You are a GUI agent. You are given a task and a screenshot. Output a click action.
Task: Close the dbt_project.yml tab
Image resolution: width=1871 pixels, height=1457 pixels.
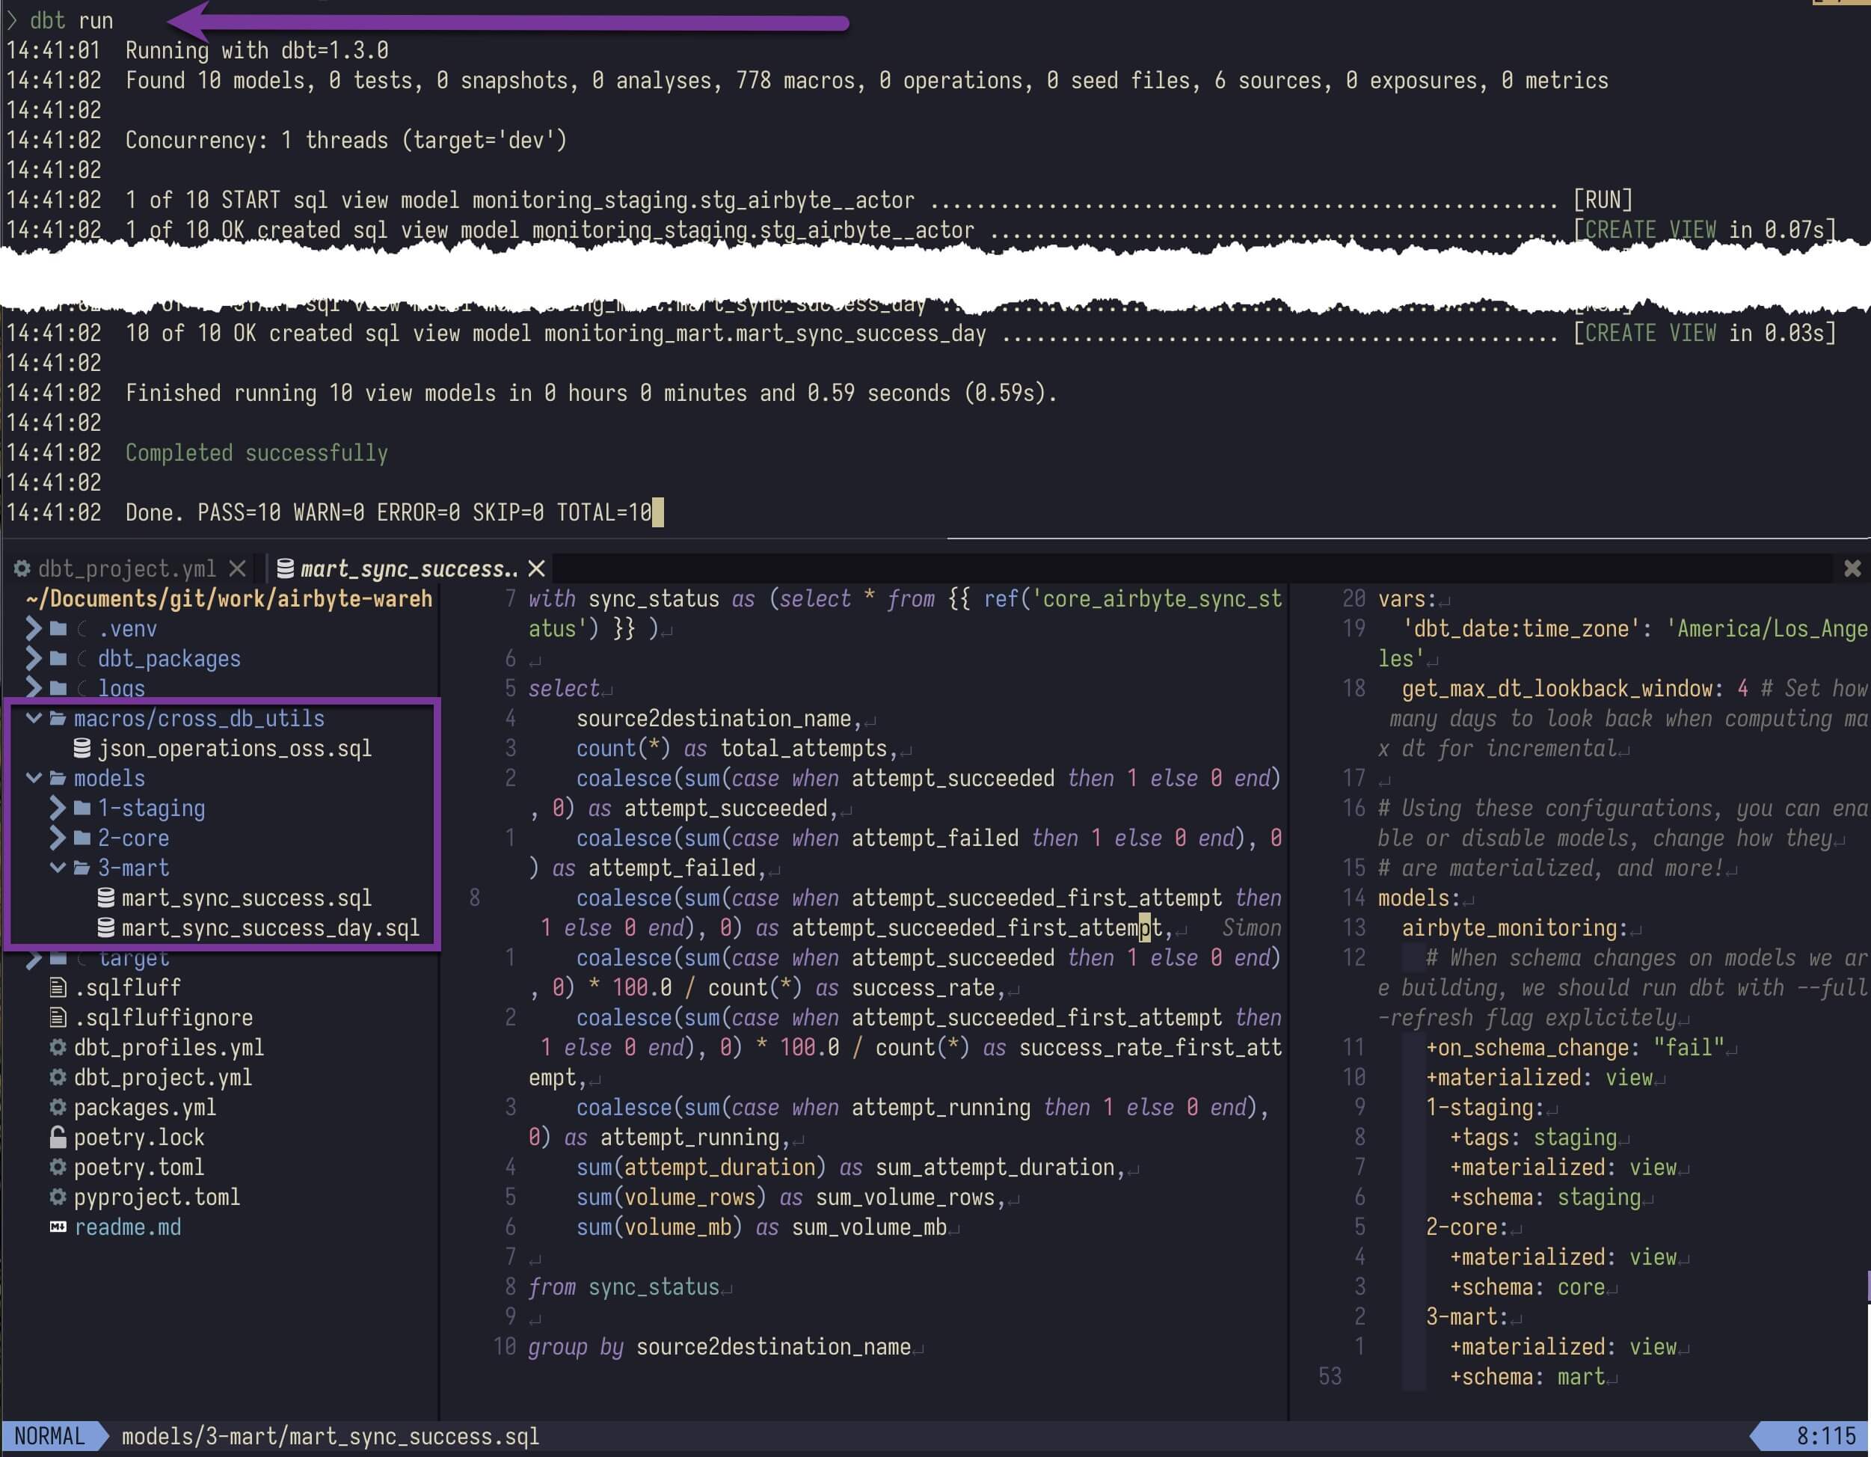[237, 568]
